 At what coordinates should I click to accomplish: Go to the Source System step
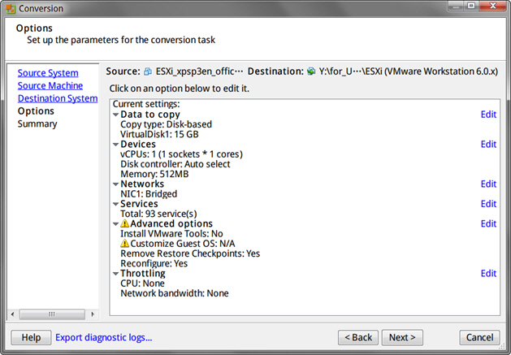[x=48, y=73]
